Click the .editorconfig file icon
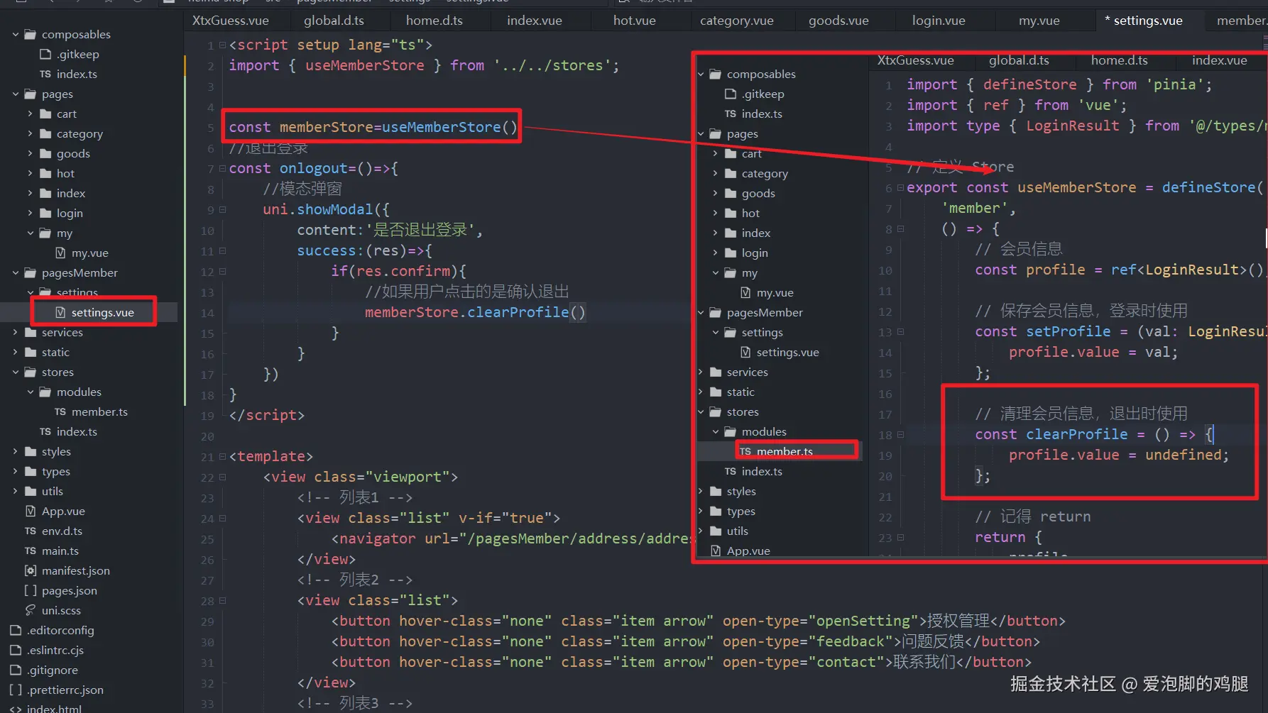1268x713 pixels. point(16,630)
